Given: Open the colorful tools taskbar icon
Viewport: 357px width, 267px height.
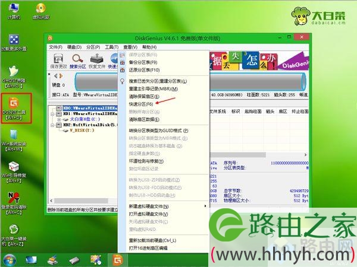Looking at the screenshot, I should pyautogui.click(x=96, y=260).
